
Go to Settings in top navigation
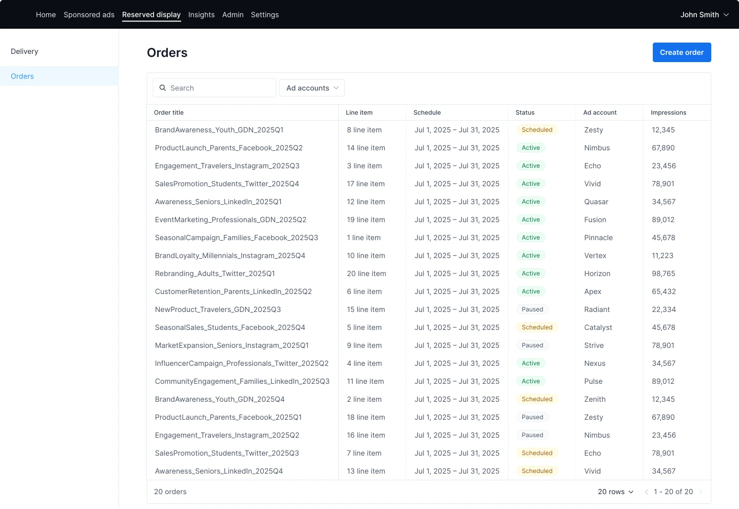[x=265, y=15]
